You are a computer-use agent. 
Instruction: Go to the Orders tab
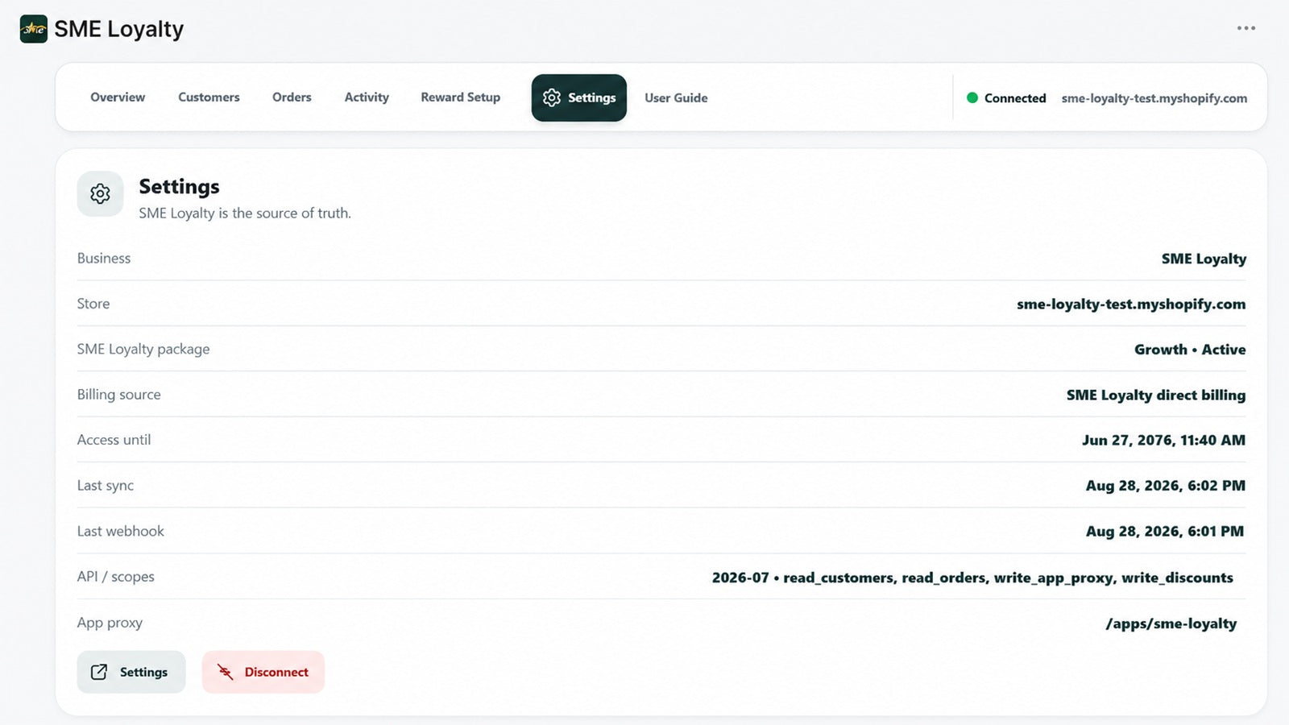click(x=292, y=97)
